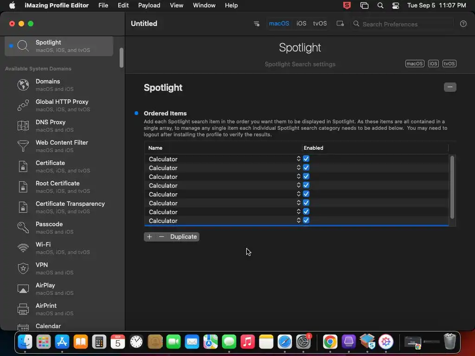This screenshot has height=356, width=475.
Task: Open the AirPrint payload
Action: click(x=59, y=309)
